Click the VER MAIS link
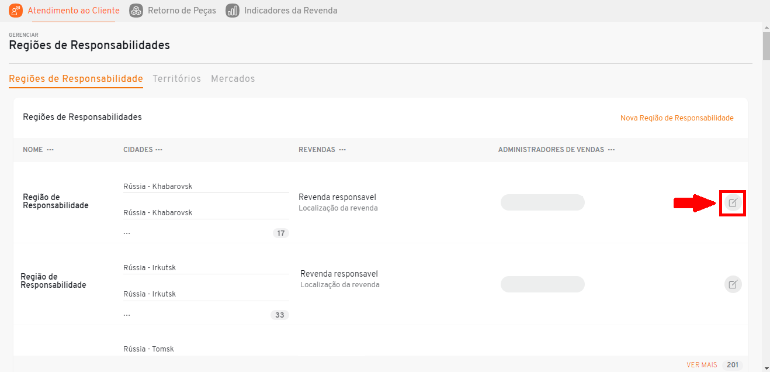 tap(702, 365)
